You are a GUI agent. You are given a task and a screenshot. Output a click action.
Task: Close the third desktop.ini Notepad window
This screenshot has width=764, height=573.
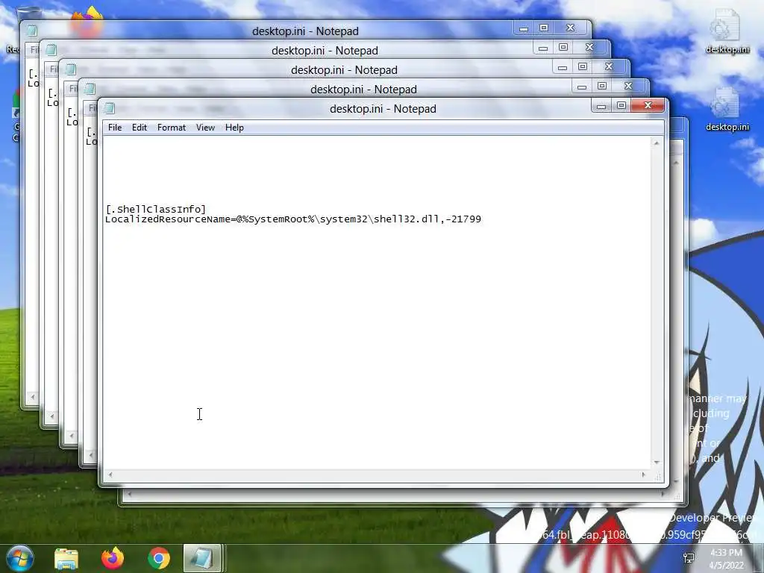(x=609, y=66)
